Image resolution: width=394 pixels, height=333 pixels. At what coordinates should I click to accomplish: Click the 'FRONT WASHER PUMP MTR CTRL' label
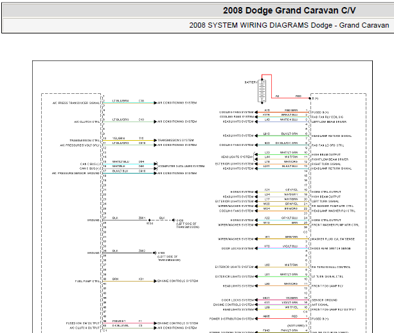[336, 225]
